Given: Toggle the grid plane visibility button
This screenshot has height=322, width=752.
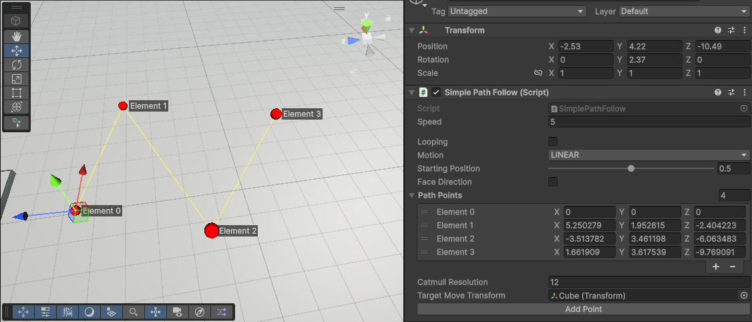Looking at the screenshot, I should (112, 312).
